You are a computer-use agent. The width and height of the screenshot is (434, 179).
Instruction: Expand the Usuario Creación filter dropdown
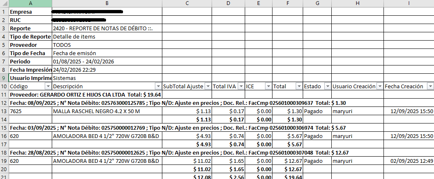click(379, 86)
